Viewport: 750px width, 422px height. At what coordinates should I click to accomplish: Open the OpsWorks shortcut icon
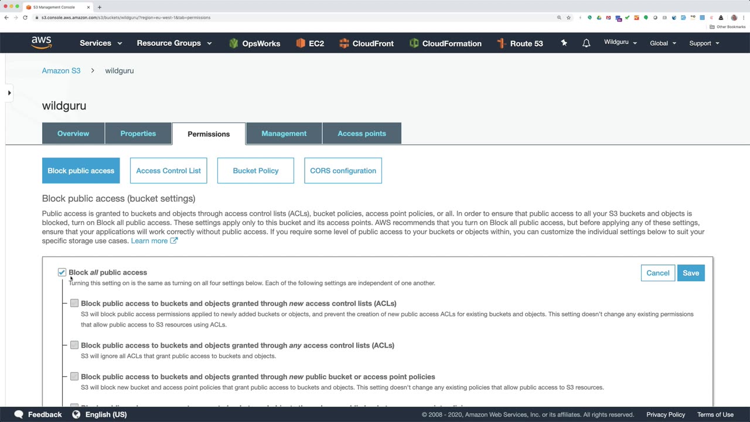pos(234,43)
